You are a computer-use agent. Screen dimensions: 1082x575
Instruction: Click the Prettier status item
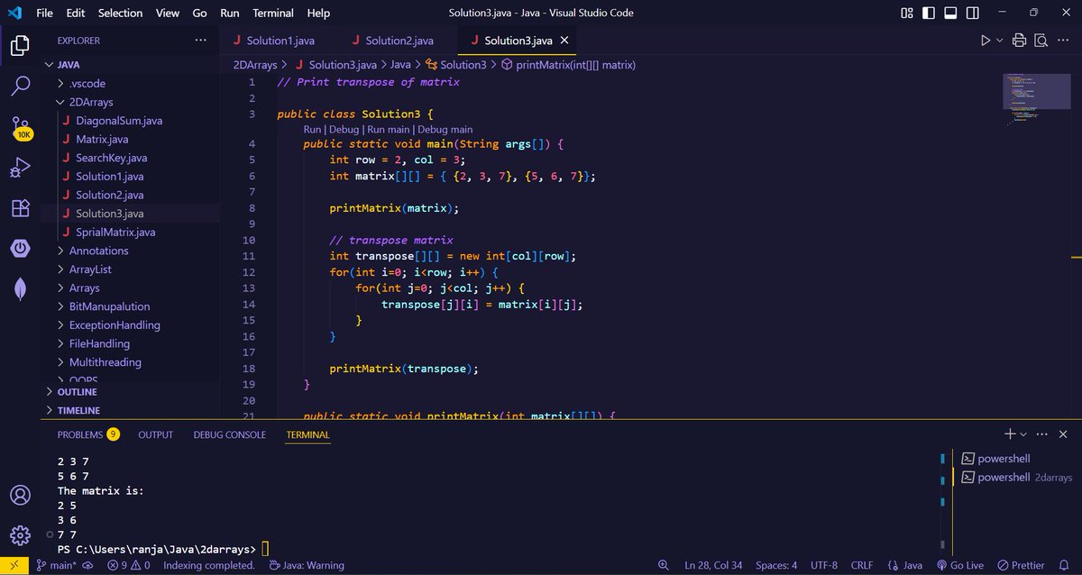[x=1021, y=565]
